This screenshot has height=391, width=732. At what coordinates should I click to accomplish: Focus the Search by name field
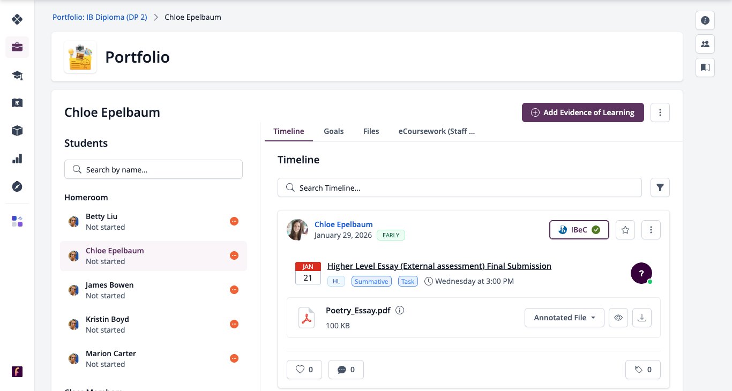pyautogui.click(x=153, y=169)
